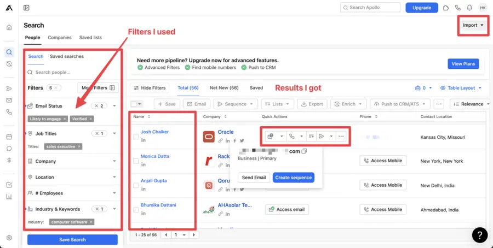Remove the 'sales executive' title tag

pyautogui.click(x=79, y=146)
